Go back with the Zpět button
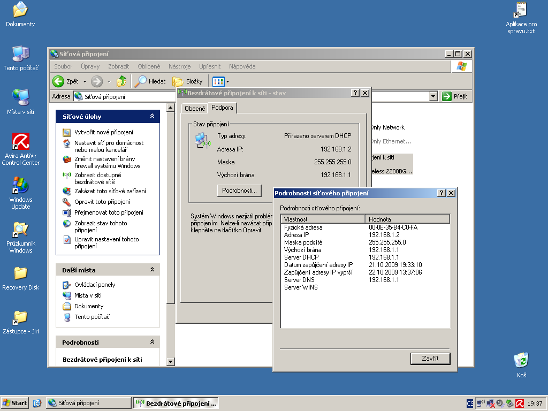This screenshot has width=548, height=411. (x=66, y=81)
